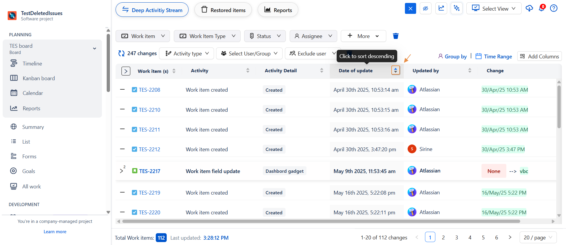Click the blue trash filter-clear icon
Image resolution: width=566 pixels, height=245 pixels.
[x=395, y=36]
